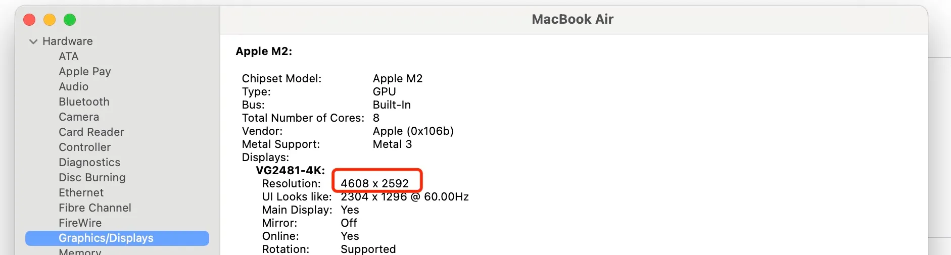Minimize window with yellow button
Image resolution: width=951 pixels, height=255 pixels.
(x=50, y=20)
